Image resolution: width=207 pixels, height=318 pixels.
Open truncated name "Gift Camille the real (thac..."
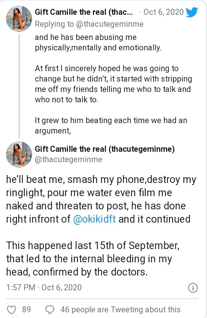[84, 12]
